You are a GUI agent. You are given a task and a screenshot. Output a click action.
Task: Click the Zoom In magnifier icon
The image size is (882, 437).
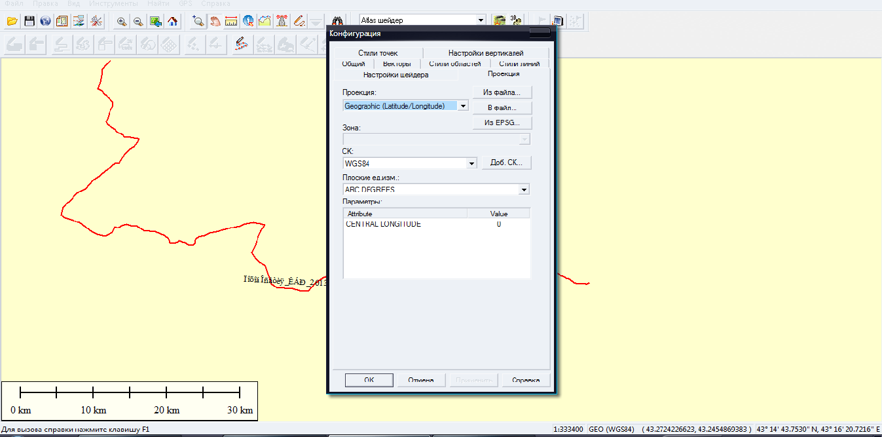pos(121,21)
